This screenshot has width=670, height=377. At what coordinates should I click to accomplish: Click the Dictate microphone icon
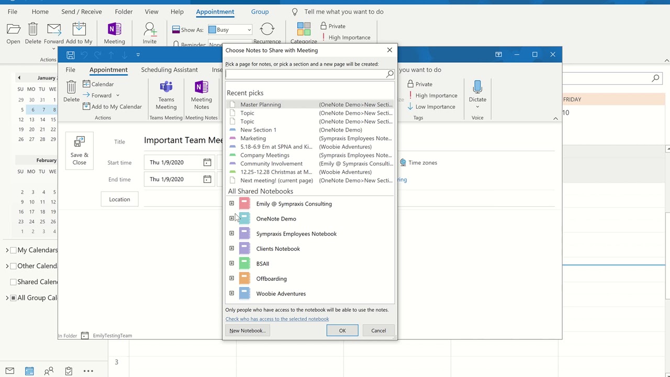click(x=477, y=86)
